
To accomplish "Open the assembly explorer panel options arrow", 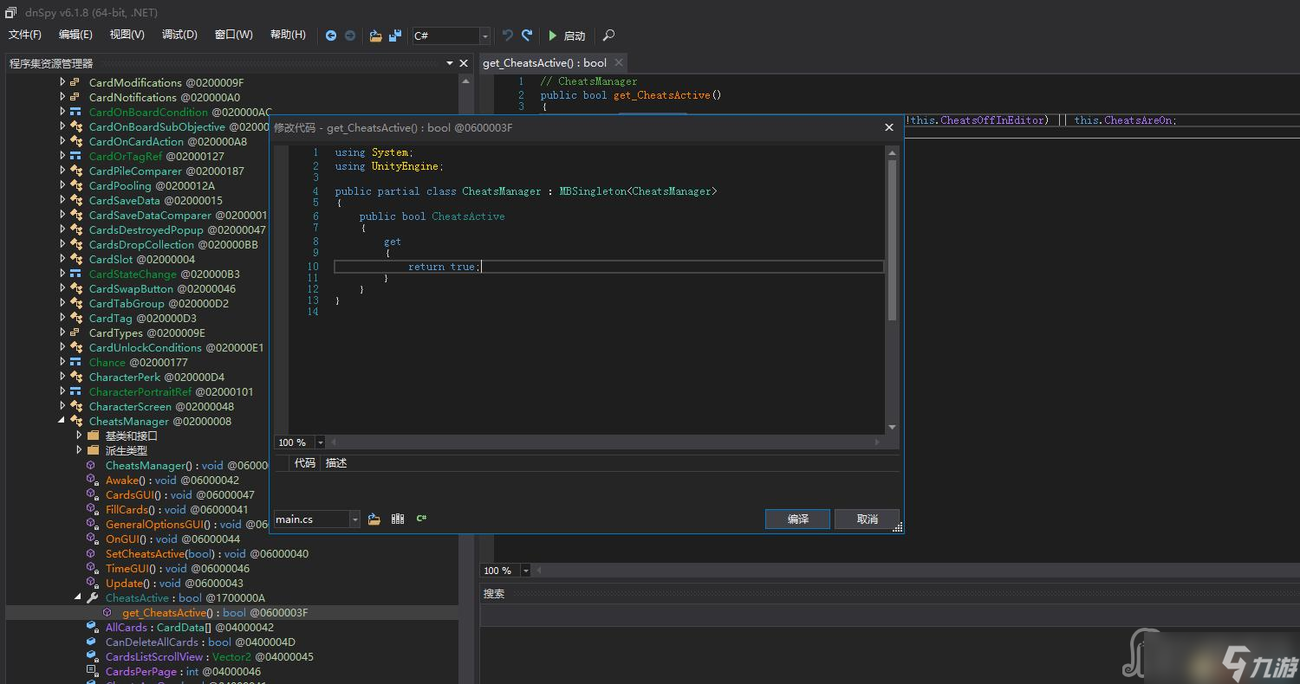I will pos(449,63).
